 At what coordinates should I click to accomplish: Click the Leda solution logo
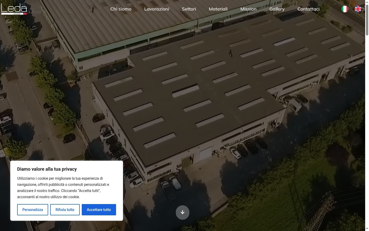14,9
